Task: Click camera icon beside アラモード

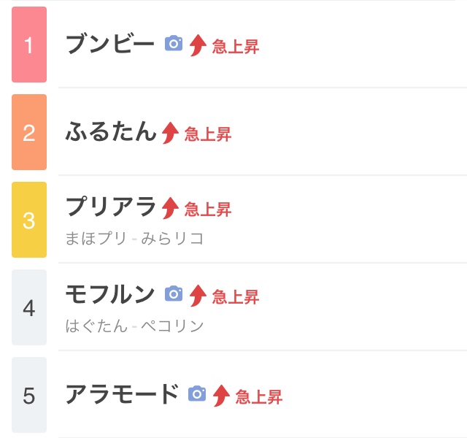Action: [197, 394]
